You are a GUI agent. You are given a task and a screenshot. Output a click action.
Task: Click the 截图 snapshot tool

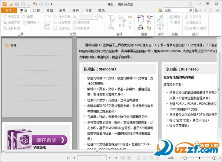click(28, 17)
